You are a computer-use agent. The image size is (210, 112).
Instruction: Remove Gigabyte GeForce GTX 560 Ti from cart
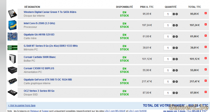tap(206, 81)
